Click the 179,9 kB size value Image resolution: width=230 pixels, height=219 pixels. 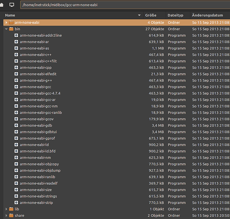click(156, 119)
